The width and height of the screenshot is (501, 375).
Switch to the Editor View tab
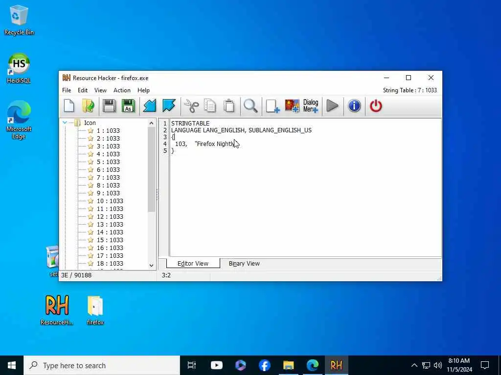pyautogui.click(x=193, y=263)
